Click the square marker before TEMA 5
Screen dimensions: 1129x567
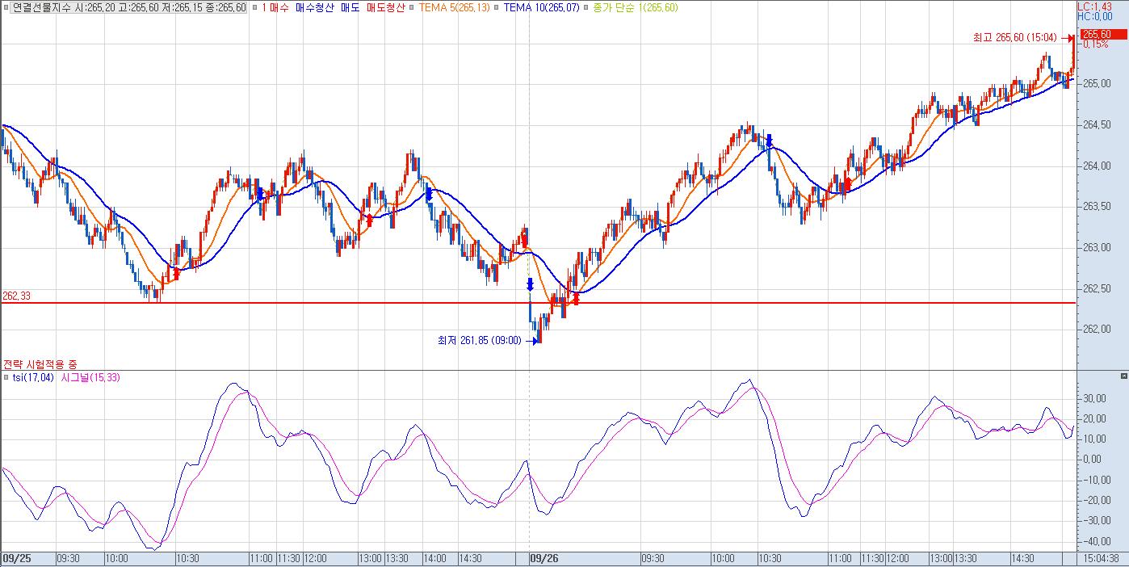412,7
